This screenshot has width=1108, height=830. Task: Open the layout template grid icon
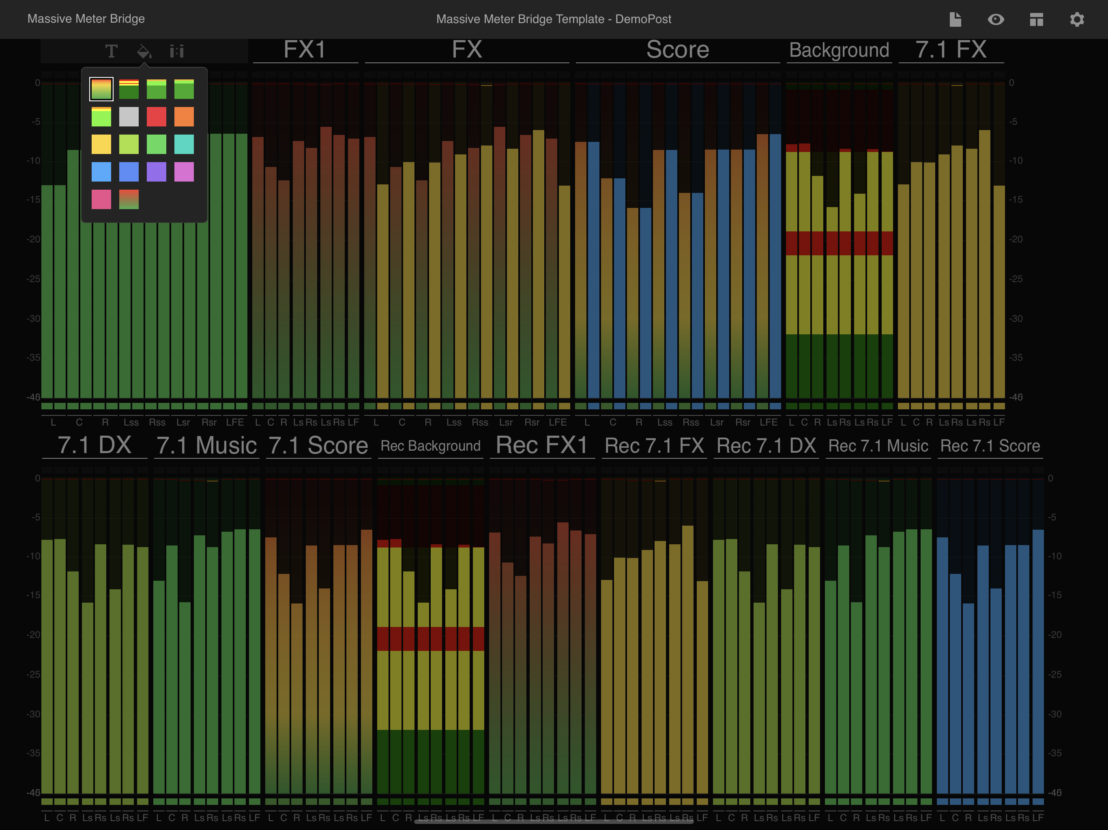[1036, 19]
